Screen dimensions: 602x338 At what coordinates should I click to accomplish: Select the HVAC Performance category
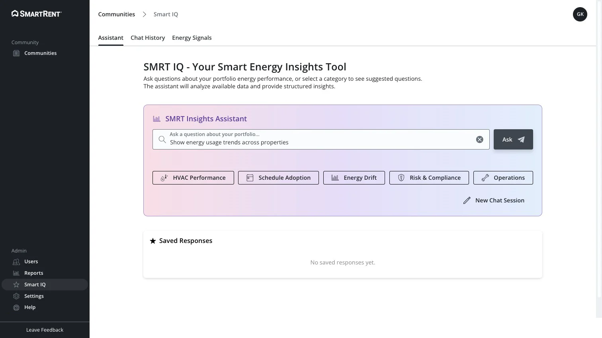click(x=193, y=178)
